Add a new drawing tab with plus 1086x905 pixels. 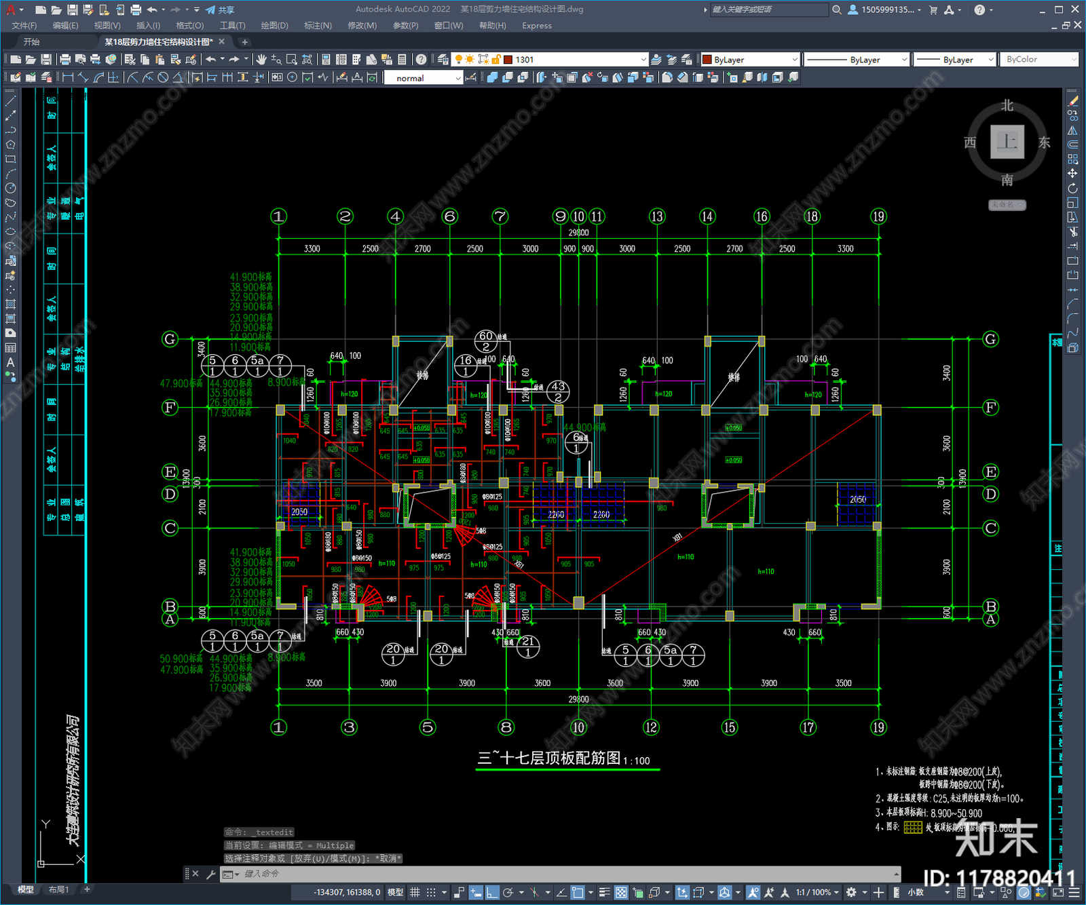coord(245,42)
